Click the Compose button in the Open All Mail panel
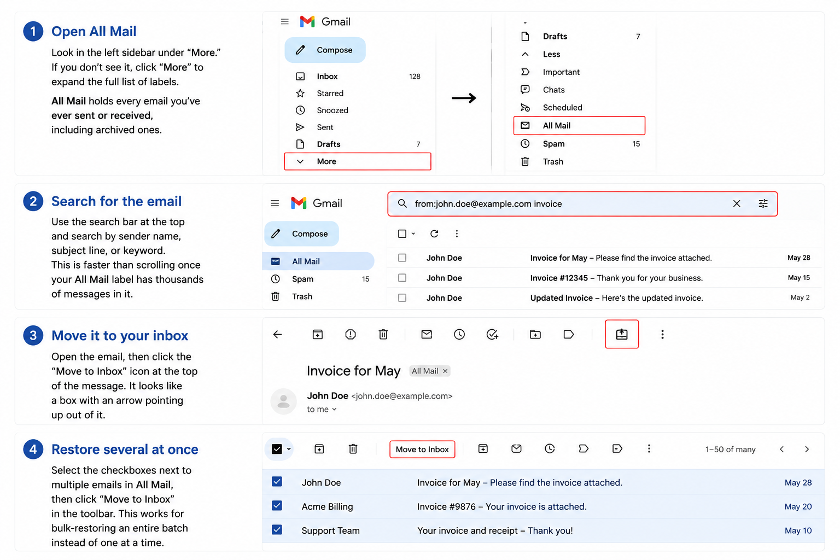The height and width of the screenshot is (560, 840). coord(325,50)
